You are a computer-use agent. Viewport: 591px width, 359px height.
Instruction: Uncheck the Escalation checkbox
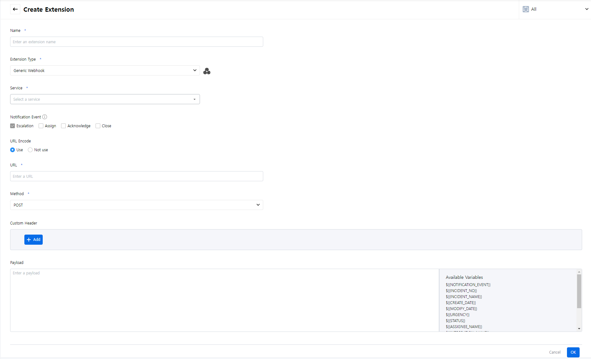[x=13, y=126]
